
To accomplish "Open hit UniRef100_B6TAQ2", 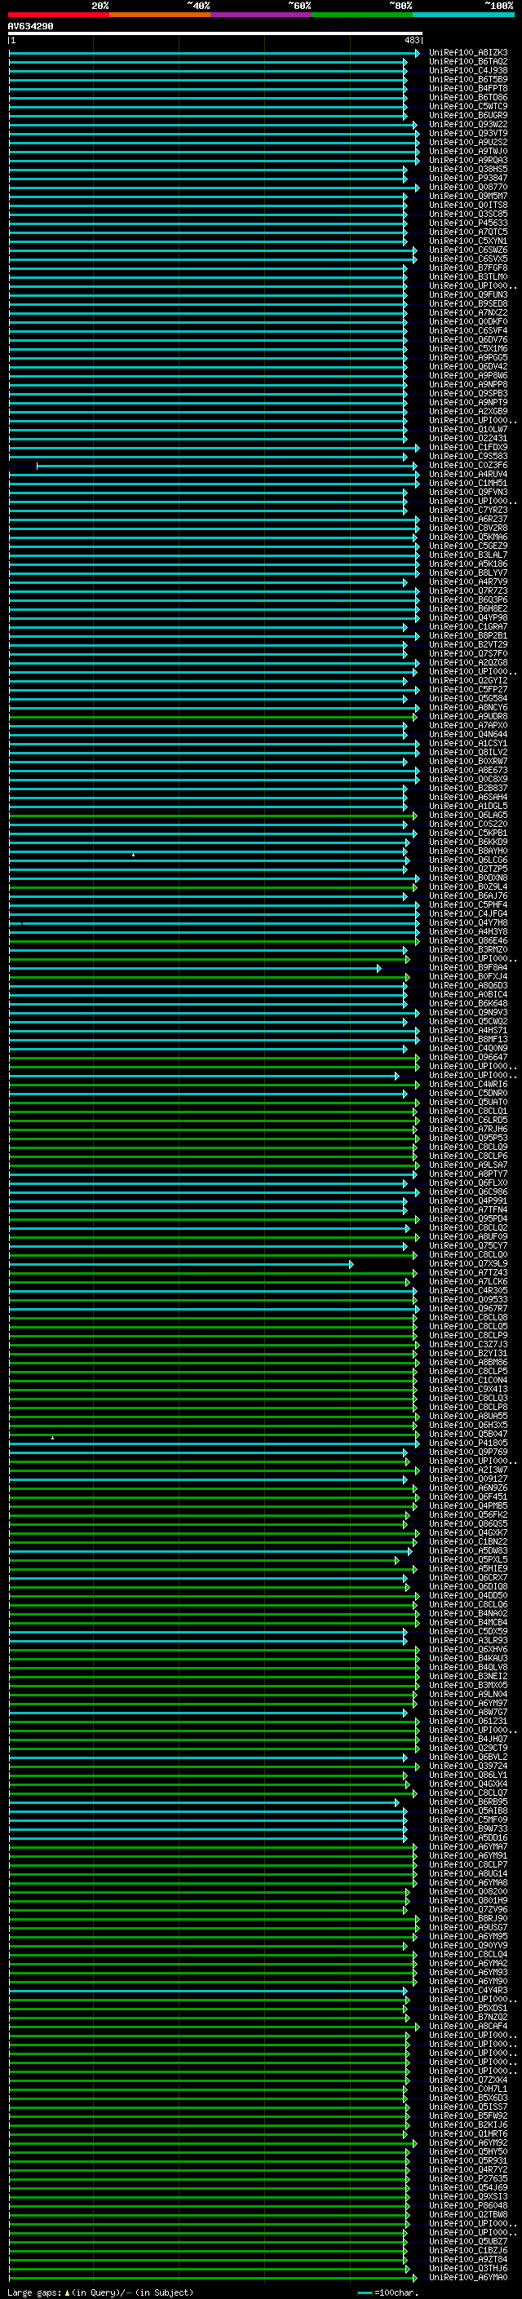I will click(x=468, y=62).
